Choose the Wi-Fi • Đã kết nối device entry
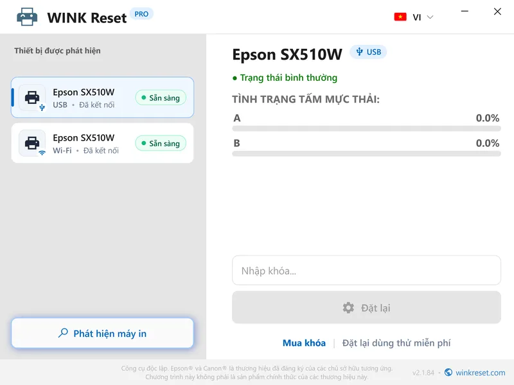 pos(102,143)
